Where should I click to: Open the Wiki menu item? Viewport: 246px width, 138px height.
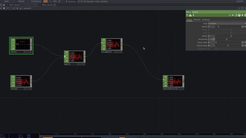click(x=7, y=1)
